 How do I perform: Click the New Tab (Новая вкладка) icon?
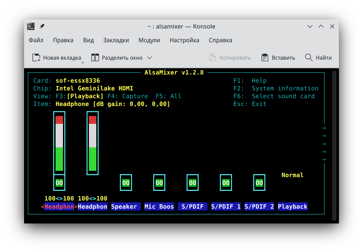coord(36,57)
